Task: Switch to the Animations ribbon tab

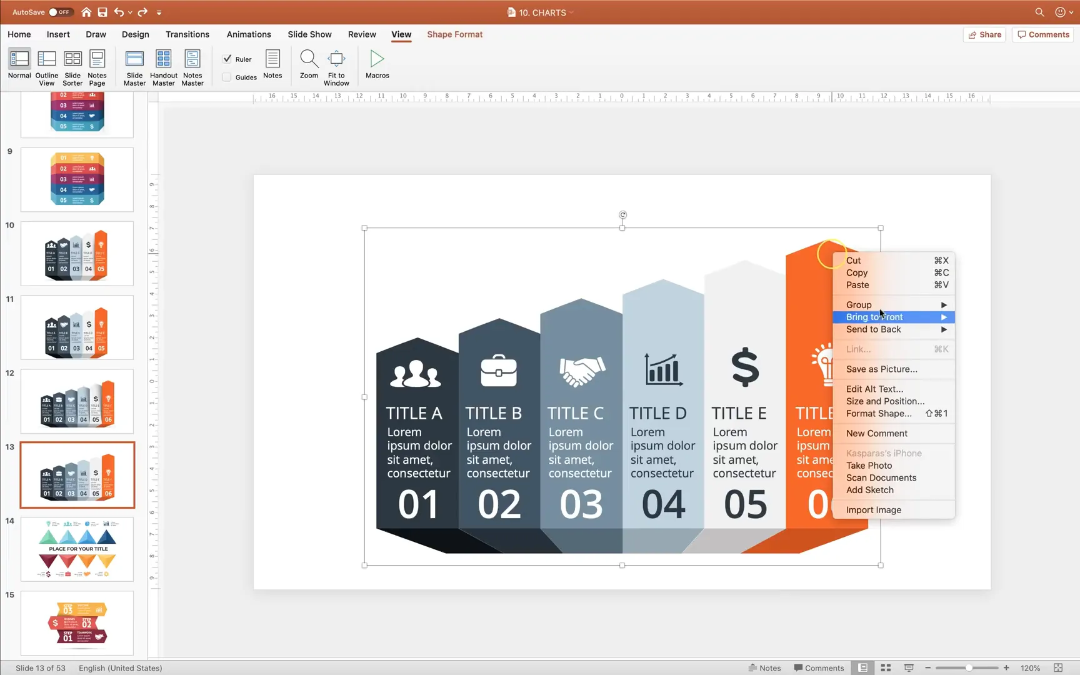Action: [249, 34]
